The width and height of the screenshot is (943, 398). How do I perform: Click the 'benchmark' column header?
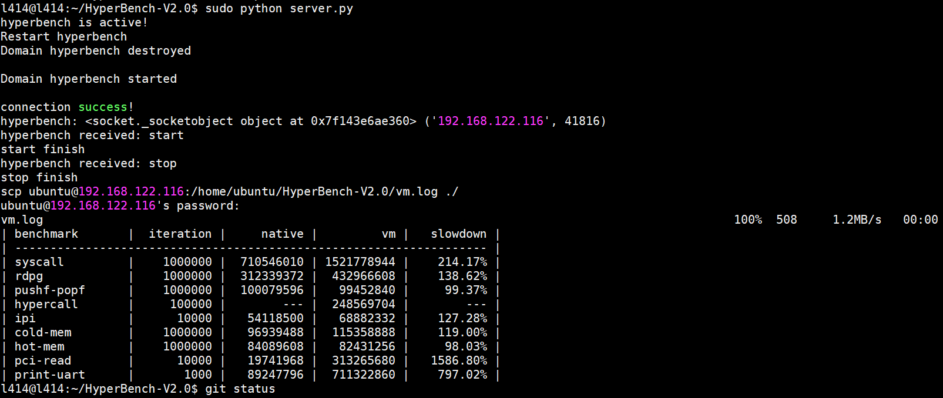46,234
